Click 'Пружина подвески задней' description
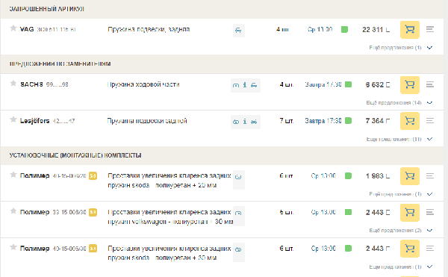 [147, 121]
